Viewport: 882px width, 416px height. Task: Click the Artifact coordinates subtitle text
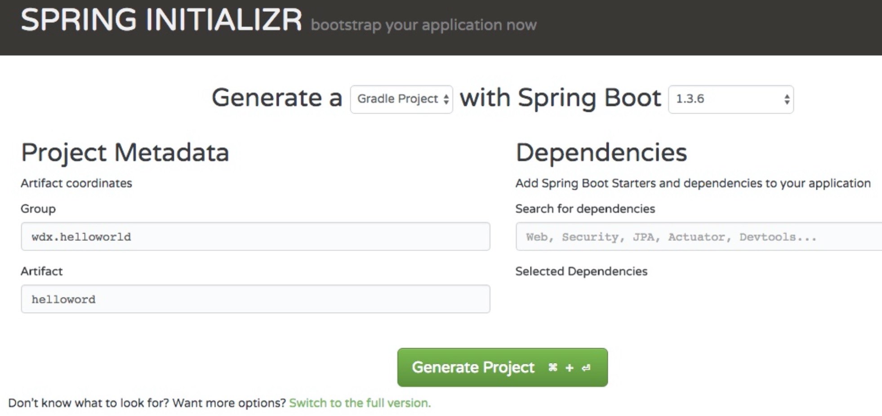tap(76, 183)
